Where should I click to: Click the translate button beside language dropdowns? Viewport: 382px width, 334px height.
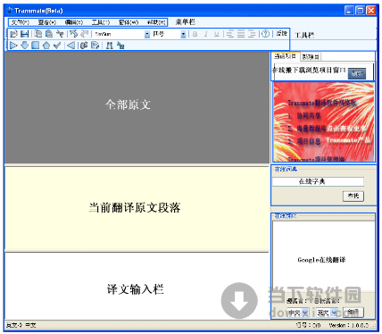(x=353, y=313)
